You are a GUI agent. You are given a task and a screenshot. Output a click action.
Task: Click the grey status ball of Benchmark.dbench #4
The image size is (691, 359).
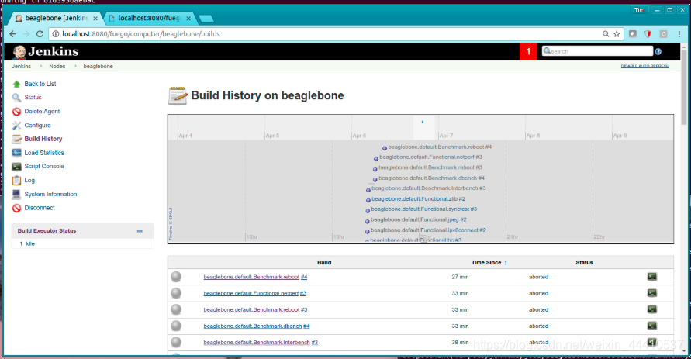[176, 326]
